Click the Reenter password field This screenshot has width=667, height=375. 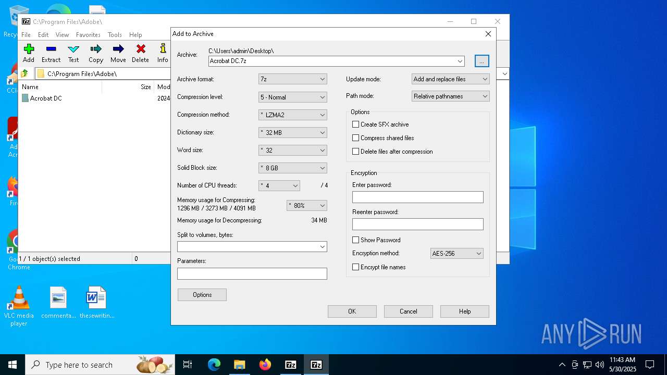click(418, 224)
